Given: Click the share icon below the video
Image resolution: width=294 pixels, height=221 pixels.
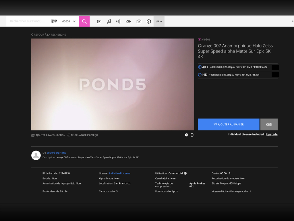Looking at the screenshot, I should 187,135.
